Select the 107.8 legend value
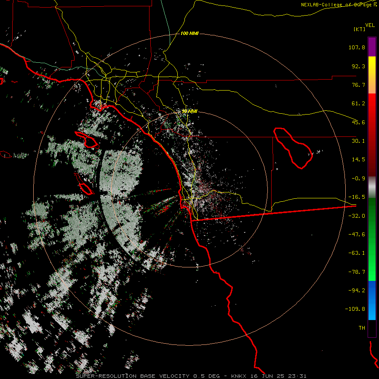This screenshot has height=379, width=379. (x=357, y=47)
